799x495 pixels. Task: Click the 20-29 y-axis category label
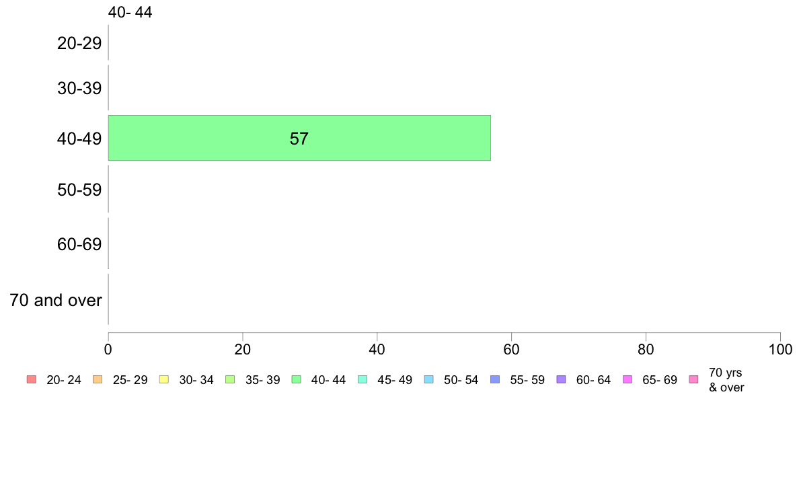79,43
